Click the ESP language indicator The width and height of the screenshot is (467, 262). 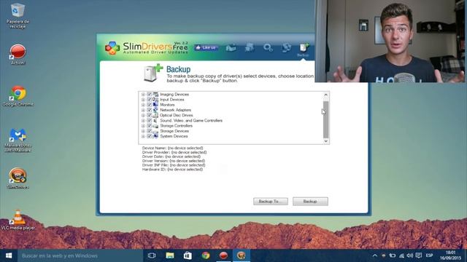[x=429, y=255]
